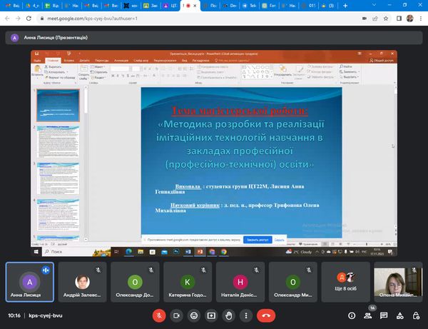Image resolution: width=428 pixels, height=329 pixels.
Task: Toggle the camera button
Action: point(176,315)
